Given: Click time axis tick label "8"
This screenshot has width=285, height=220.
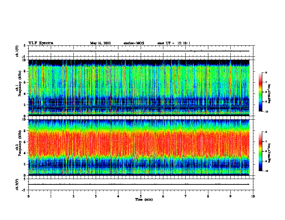Looking at the screenshot, I should [x=208, y=196].
